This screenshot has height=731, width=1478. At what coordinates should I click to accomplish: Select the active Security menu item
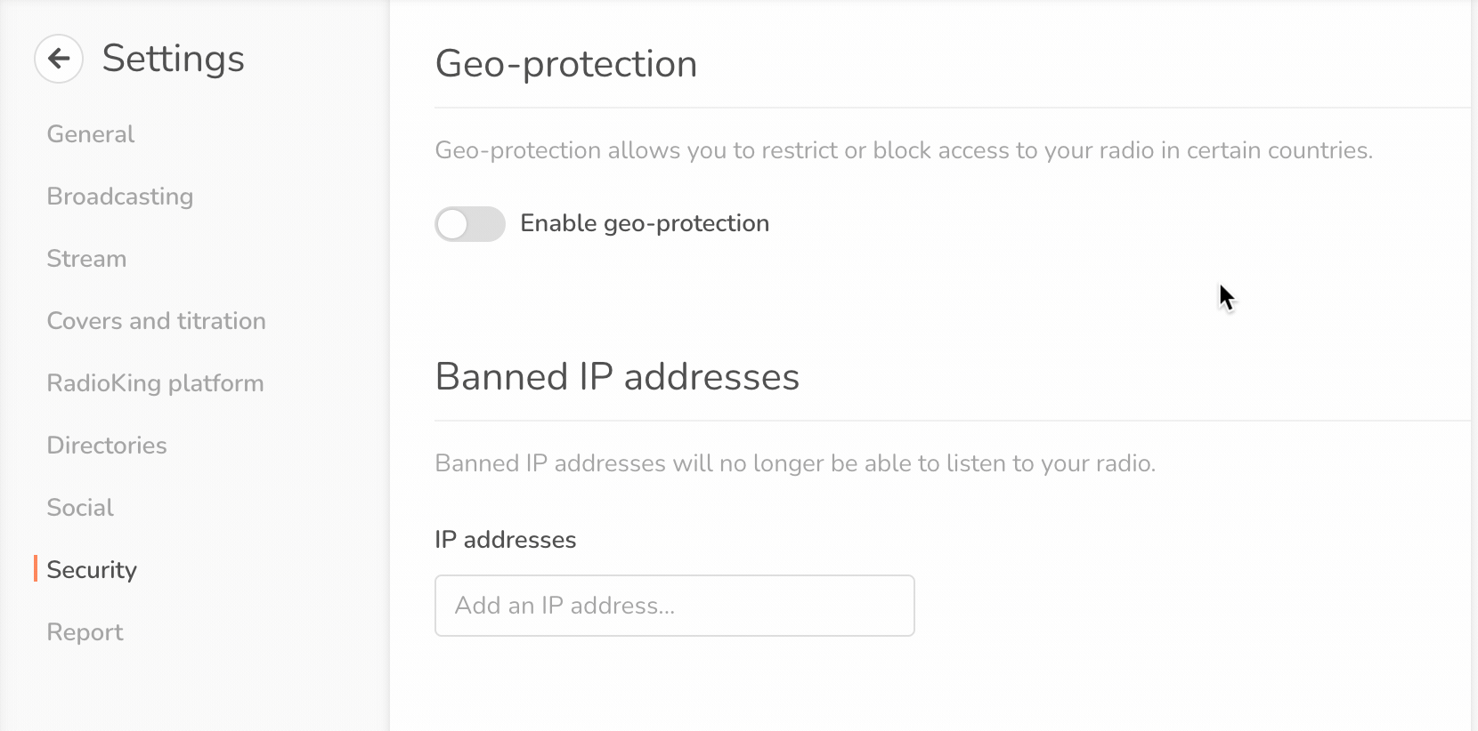click(92, 570)
